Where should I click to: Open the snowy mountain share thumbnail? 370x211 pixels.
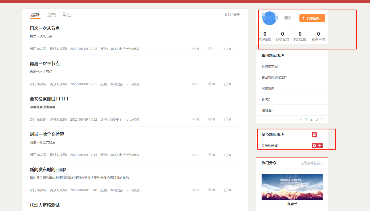click(x=292, y=187)
